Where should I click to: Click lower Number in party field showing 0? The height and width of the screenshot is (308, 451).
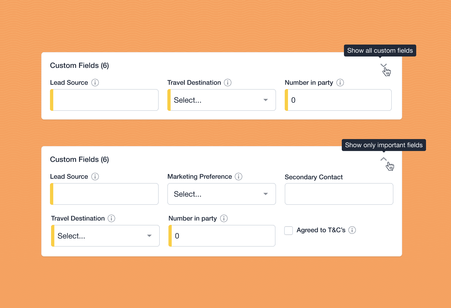pos(222,236)
